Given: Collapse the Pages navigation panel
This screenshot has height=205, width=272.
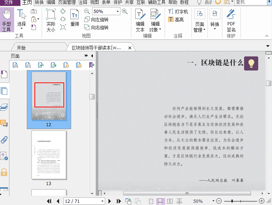Looking at the screenshot, I should tap(92, 56).
